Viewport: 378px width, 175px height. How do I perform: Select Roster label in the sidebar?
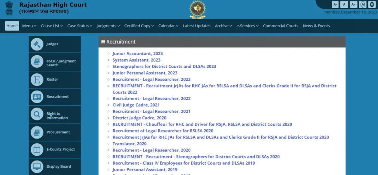pos(52,80)
